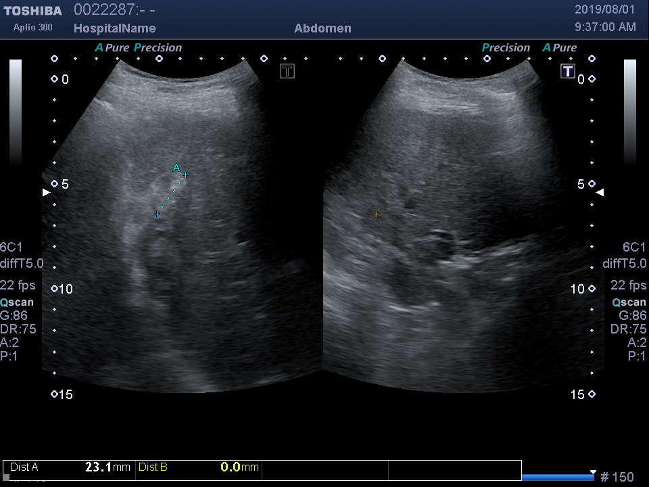Click depth marker 15 on right scale
The width and height of the screenshot is (649, 487).
[577, 394]
